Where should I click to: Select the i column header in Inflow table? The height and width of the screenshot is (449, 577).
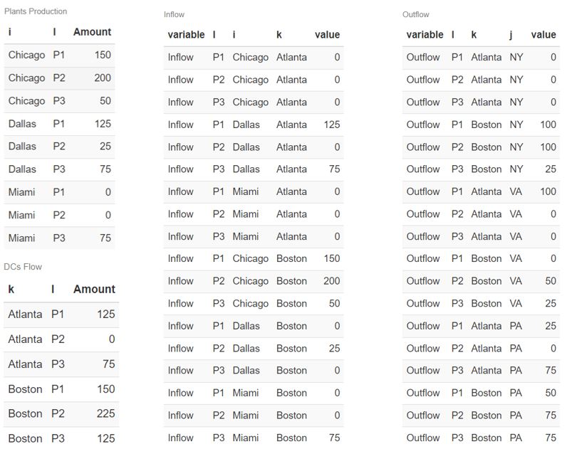[234, 35]
